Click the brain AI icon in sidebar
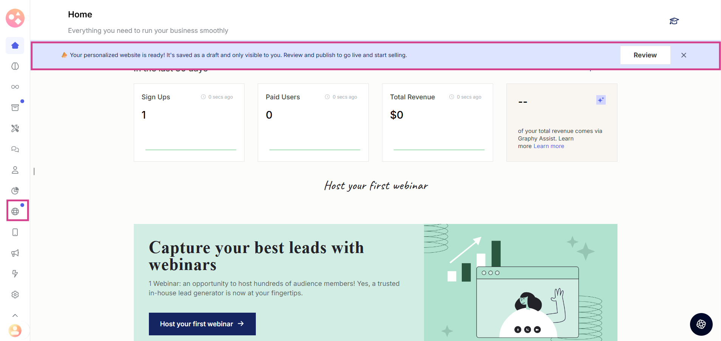The height and width of the screenshot is (341, 721). click(x=15, y=66)
